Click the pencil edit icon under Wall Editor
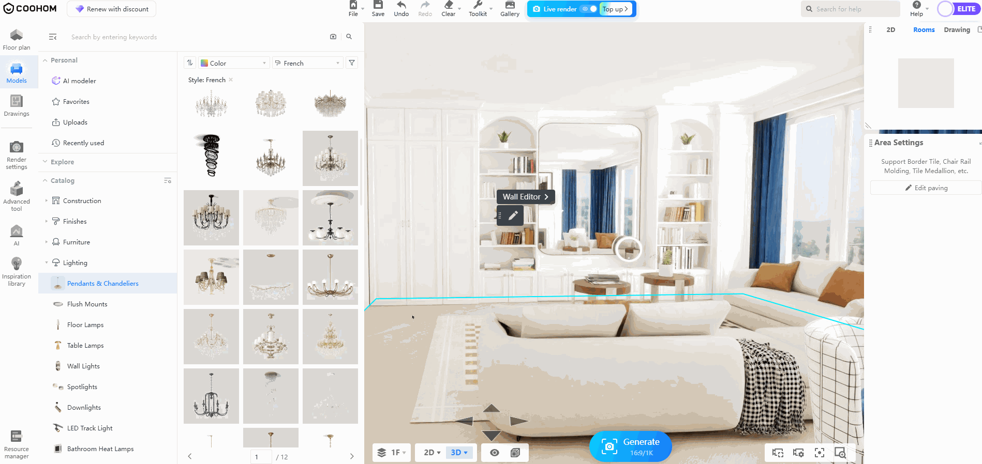This screenshot has height=464, width=982. [513, 215]
